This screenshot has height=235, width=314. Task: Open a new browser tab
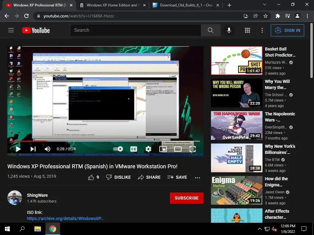(x=229, y=5)
